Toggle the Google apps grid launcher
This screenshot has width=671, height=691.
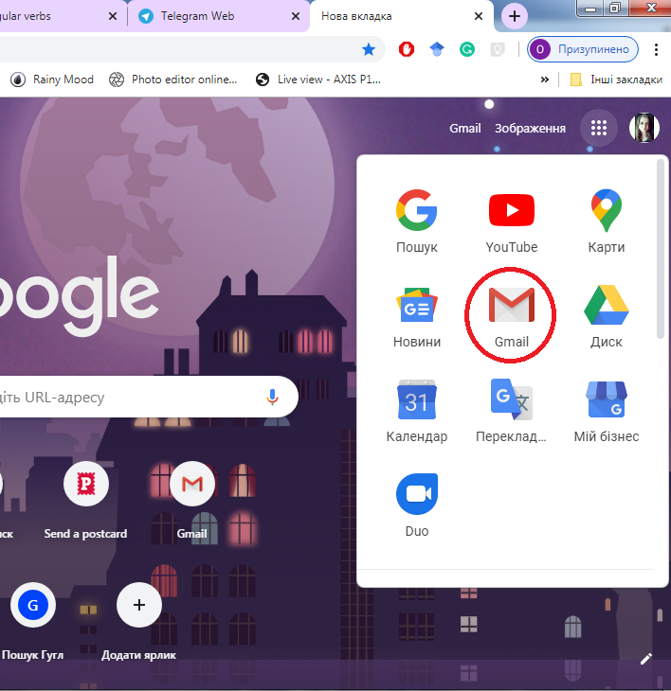tap(599, 128)
